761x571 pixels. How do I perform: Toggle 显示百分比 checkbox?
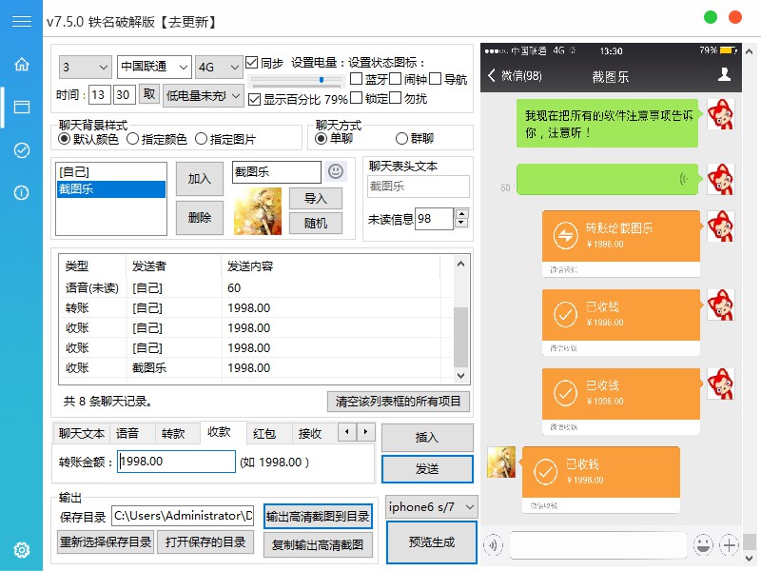click(x=254, y=100)
